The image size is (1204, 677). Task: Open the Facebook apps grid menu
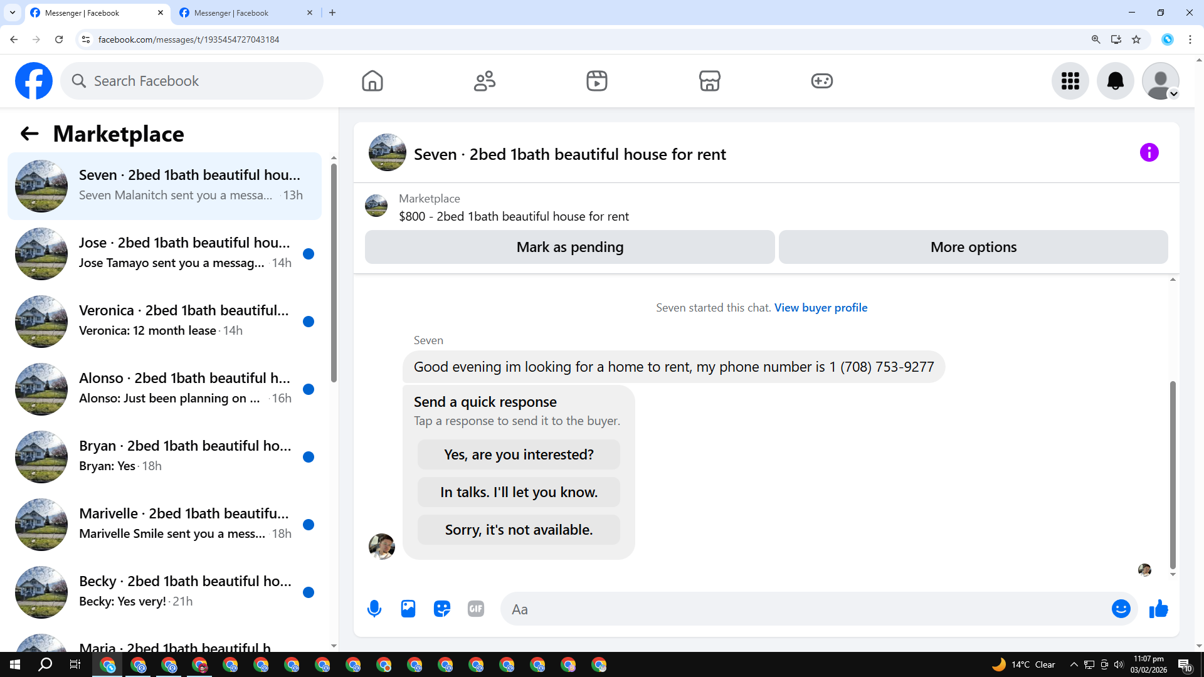tap(1070, 81)
